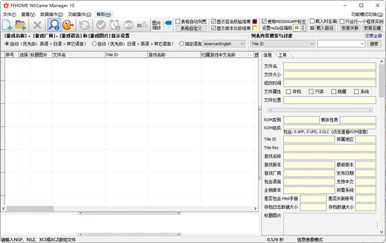Viewport: 386px width, 243px height.
Task: Open the 功能操作(O) menu
Action: (x=80, y=15)
